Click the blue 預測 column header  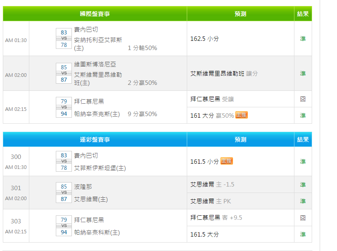(x=241, y=139)
